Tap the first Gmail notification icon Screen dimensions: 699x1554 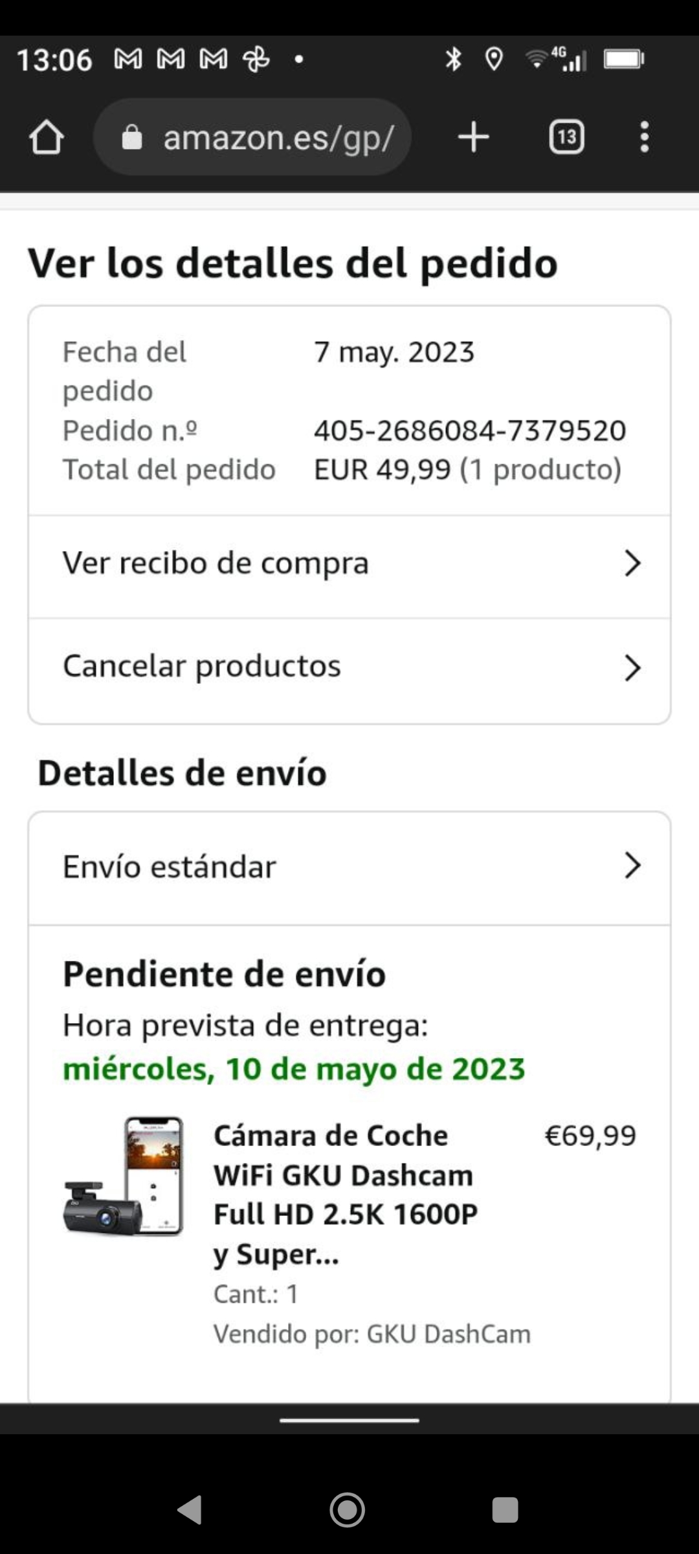pyautogui.click(x=128, y=60)
